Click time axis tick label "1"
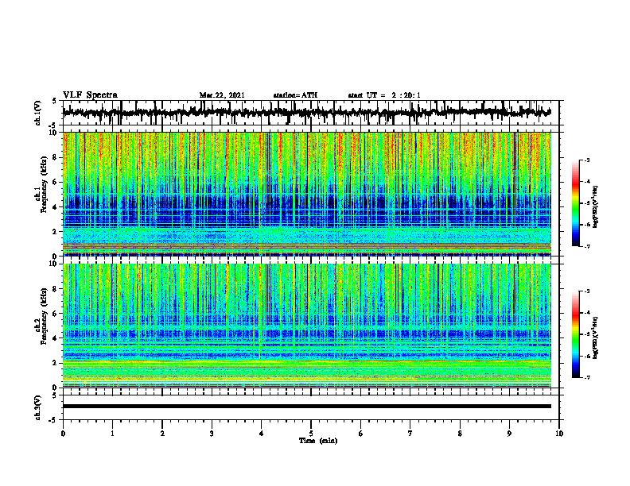Image resolution: width=630 pixels, height=486 pixels. [112, 434]
